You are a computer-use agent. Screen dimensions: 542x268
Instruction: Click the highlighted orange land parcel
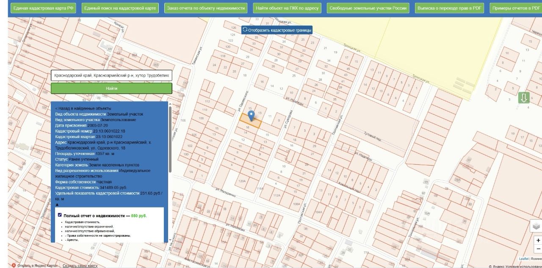[250, 122]
